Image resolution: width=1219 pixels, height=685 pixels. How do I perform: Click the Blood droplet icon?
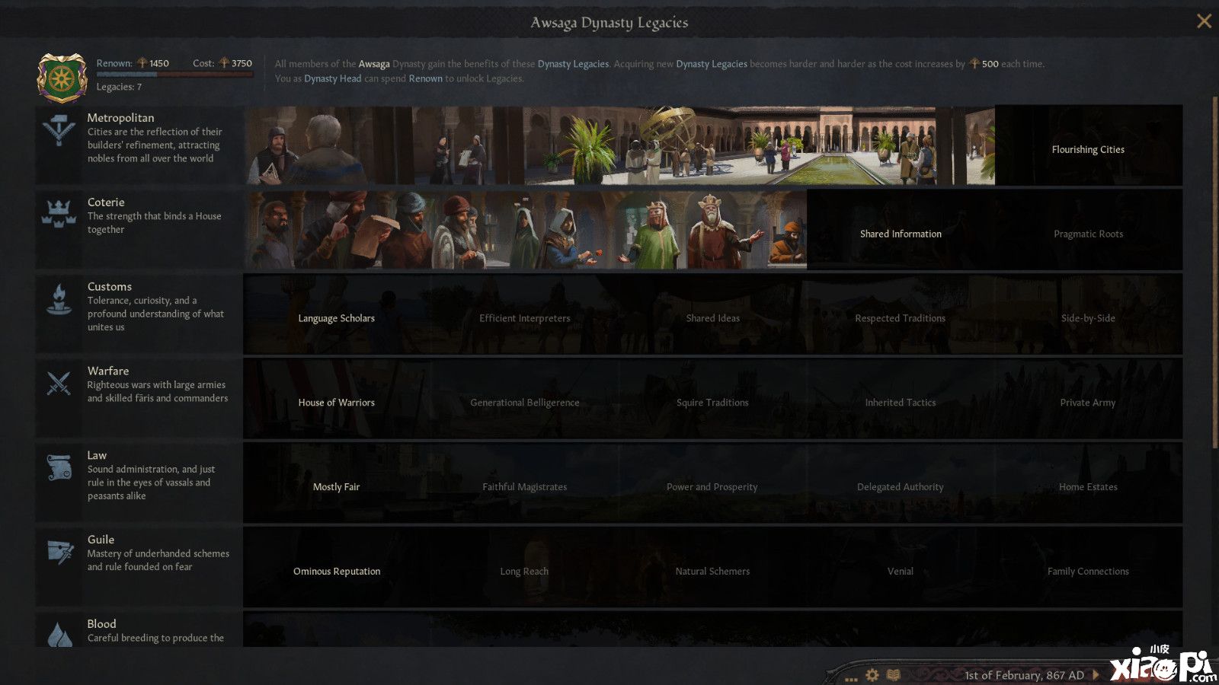pos(59,635)
